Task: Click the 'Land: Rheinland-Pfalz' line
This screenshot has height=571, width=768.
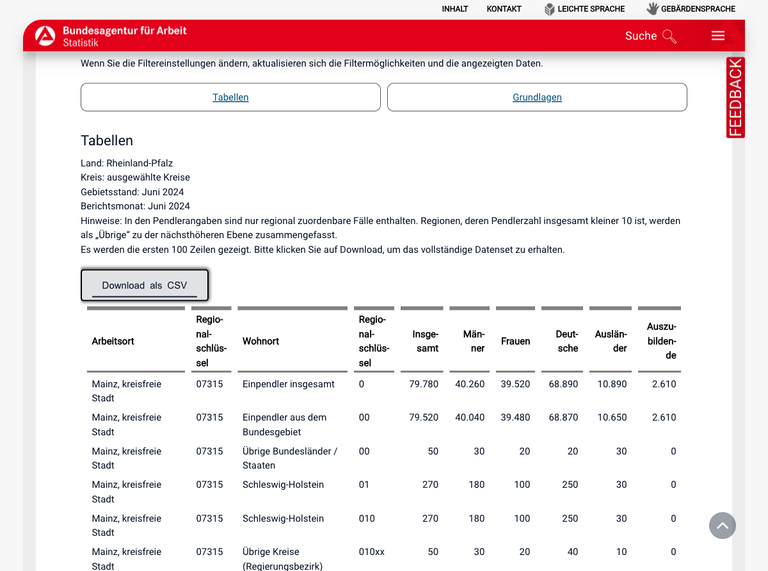Action: point(127,163)
